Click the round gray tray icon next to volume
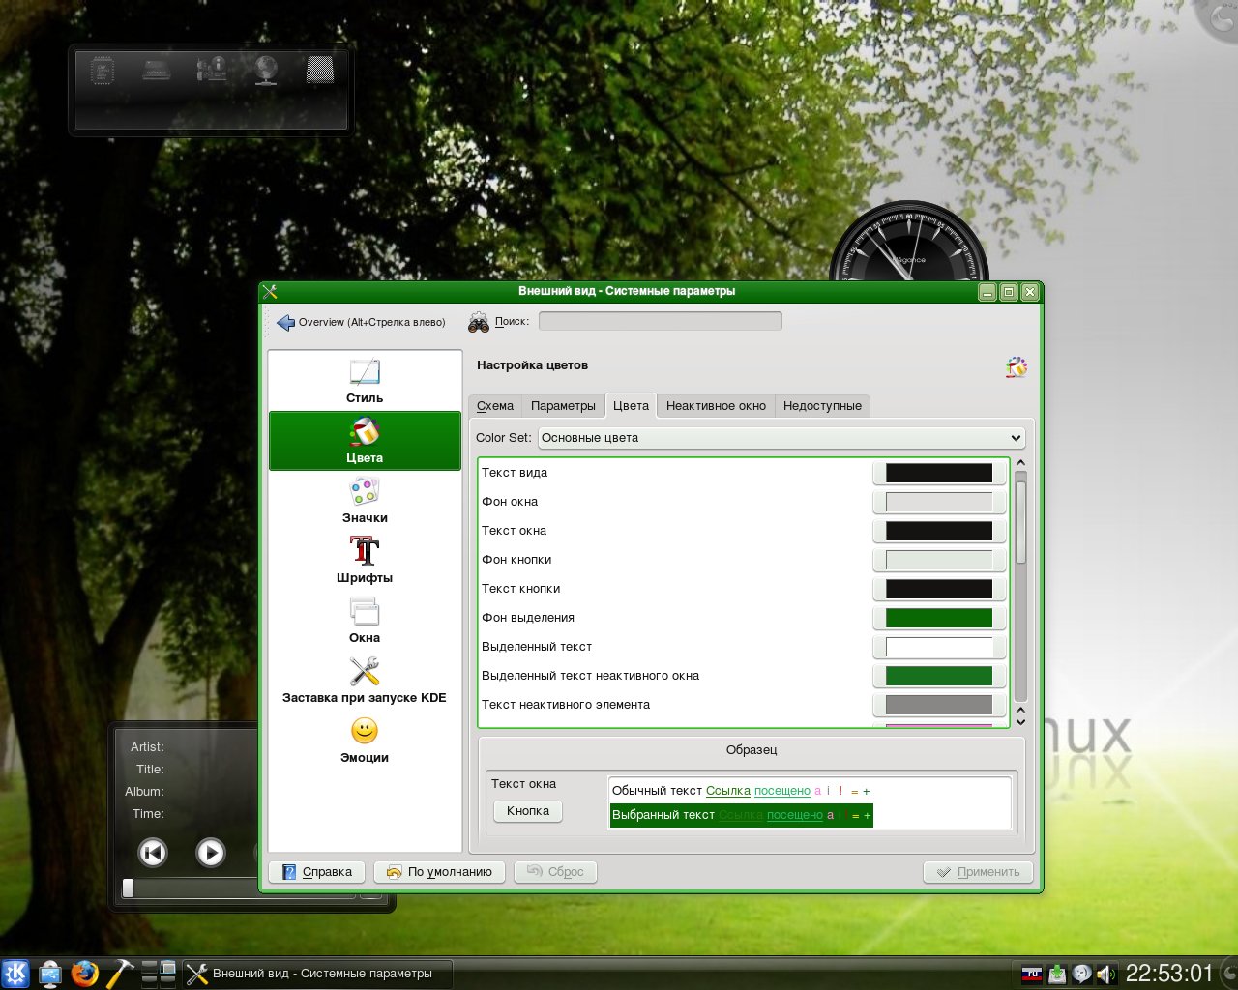1238x990 pixels. [x=1082, y=974]
